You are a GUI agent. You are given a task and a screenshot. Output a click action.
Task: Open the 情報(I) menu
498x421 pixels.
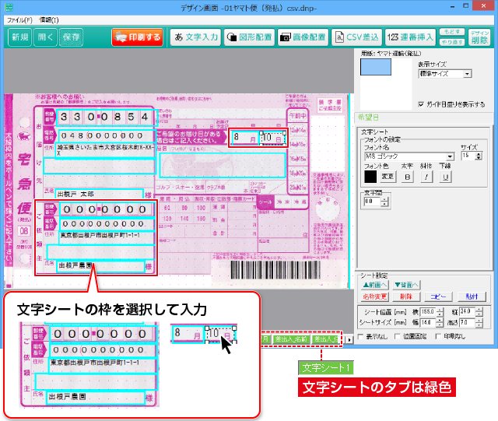pyautogui.click(x=49, y=20)
